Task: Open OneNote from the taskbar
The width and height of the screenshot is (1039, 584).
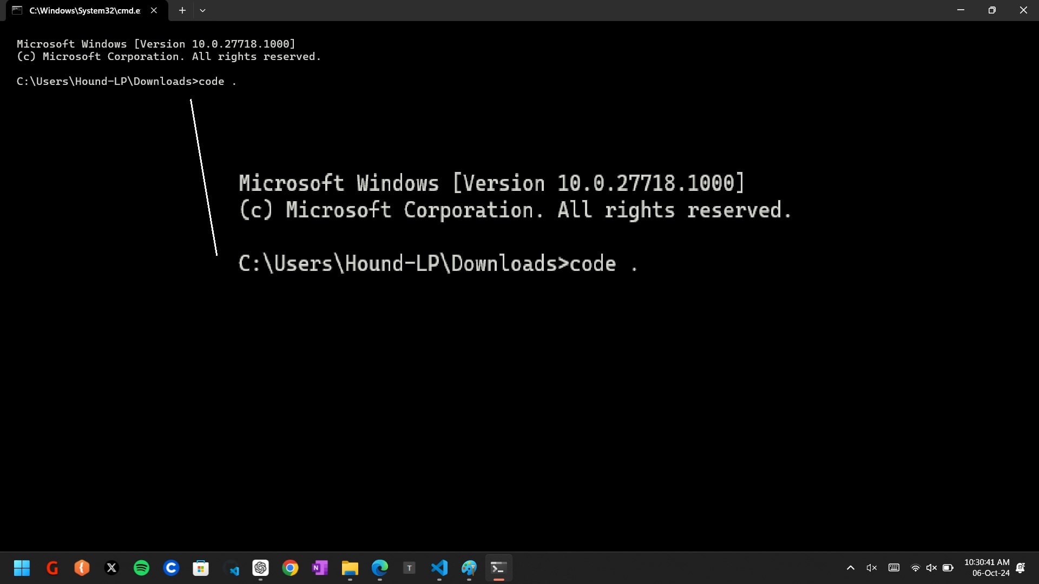Action: point(320,568)
